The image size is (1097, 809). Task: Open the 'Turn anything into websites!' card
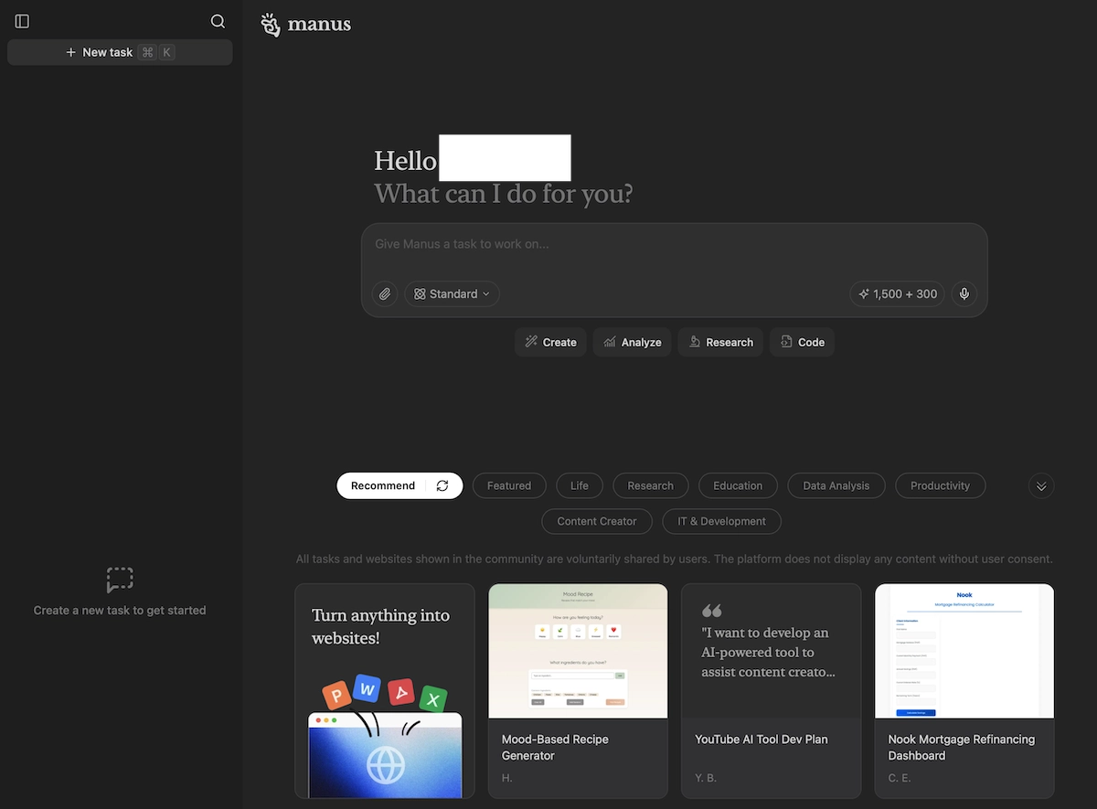[385, 691]
